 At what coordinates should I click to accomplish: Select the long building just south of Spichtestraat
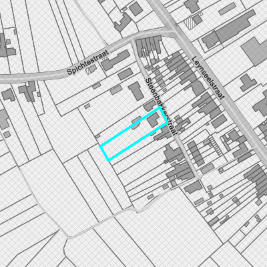point(115,60)
